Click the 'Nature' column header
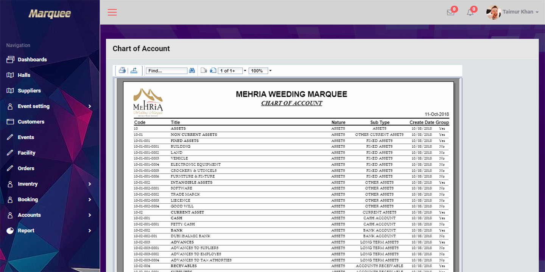 pyautogui.click(x=338, y=122)
